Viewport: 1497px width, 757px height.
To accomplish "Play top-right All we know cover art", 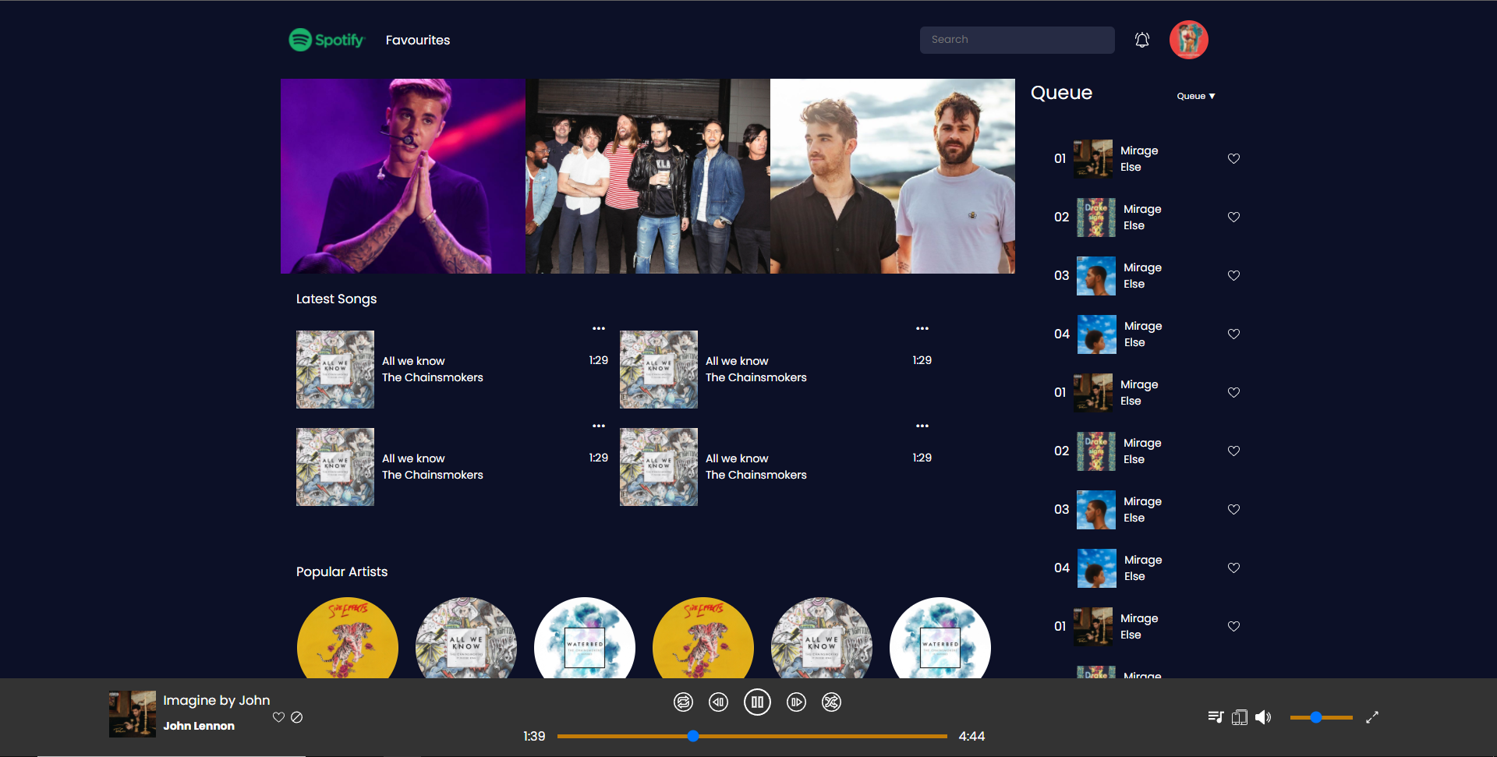I will coord(659,370).
